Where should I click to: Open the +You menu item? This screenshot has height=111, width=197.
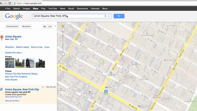point(8,9)
